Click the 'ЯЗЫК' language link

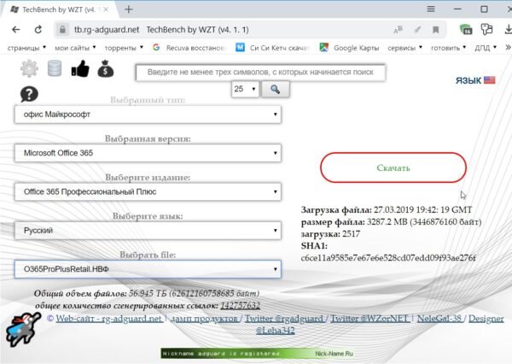468,80
